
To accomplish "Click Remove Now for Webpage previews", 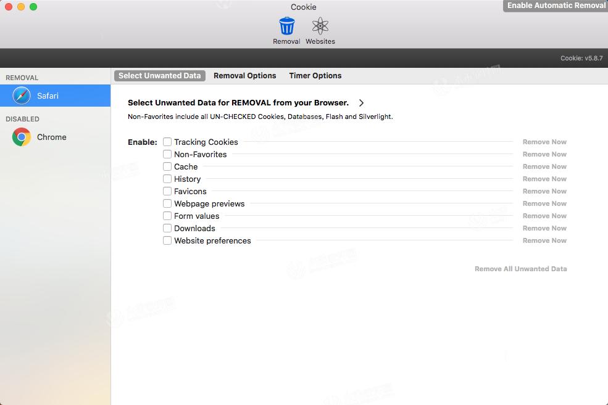I will click(x=544, y=203).
